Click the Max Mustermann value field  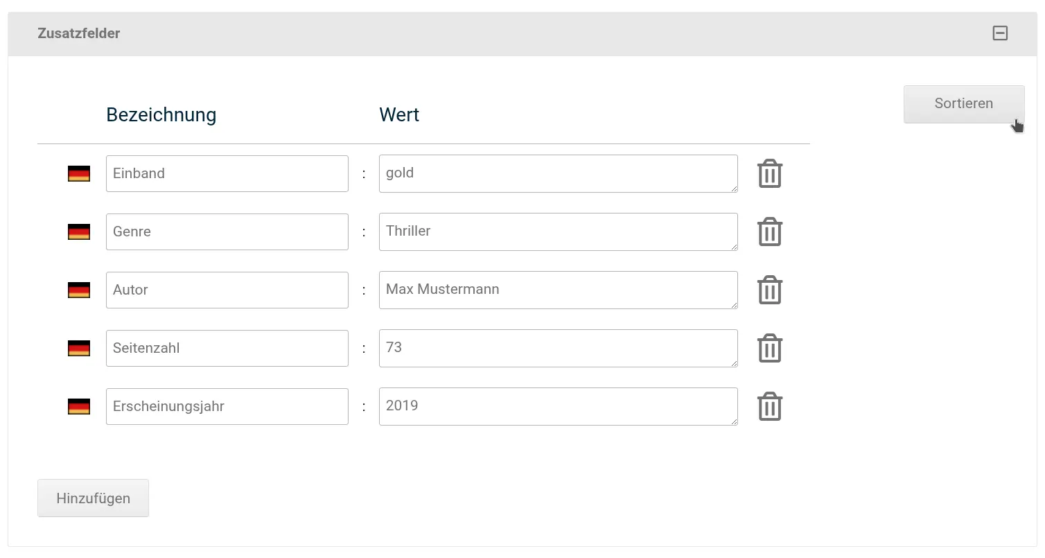(x=559, y=290)
